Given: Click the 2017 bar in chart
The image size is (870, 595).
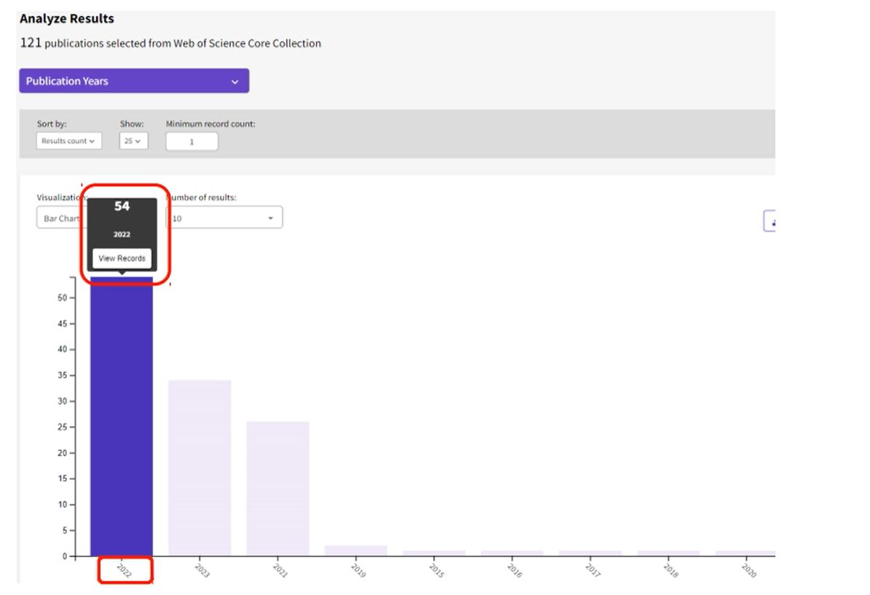Looking at the screenshot, I should (590, 554).
